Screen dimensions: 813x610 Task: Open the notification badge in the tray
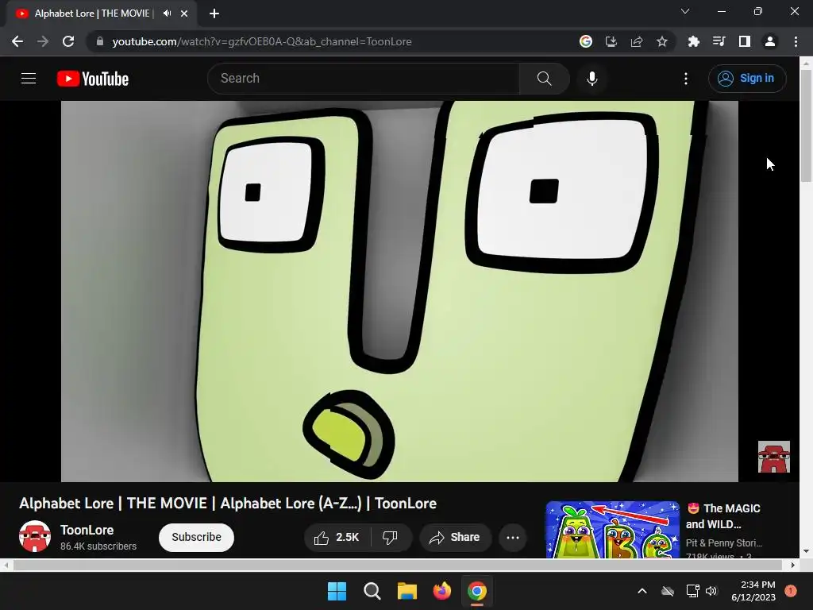coord(791,591)
